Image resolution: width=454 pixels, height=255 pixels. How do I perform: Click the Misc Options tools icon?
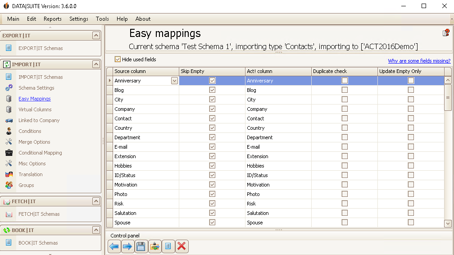tap(9, 164)
